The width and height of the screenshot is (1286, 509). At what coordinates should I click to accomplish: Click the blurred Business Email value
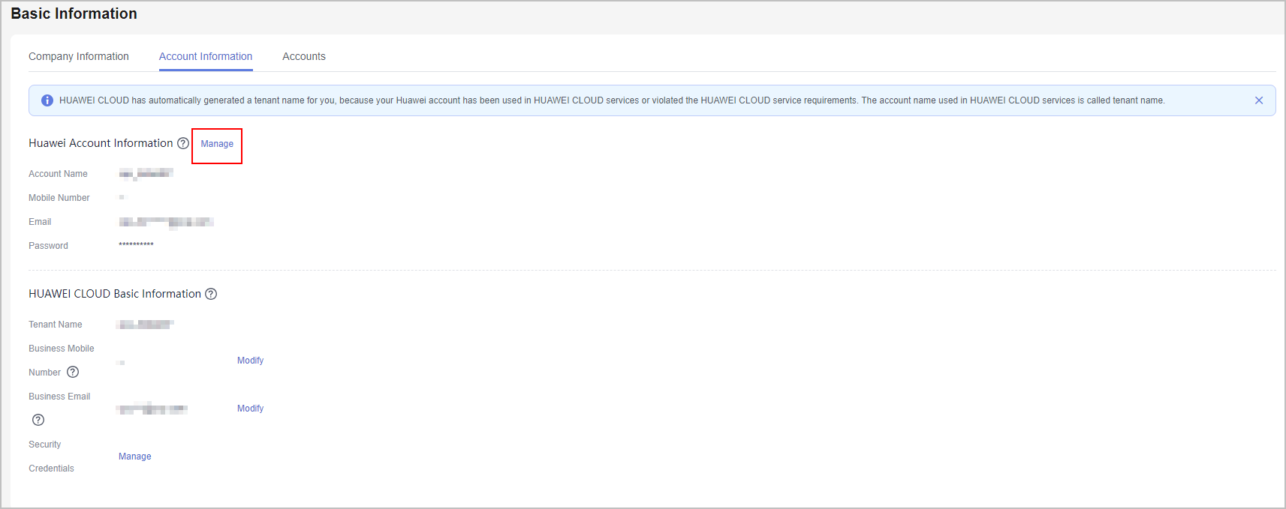(x=153, y=409)
